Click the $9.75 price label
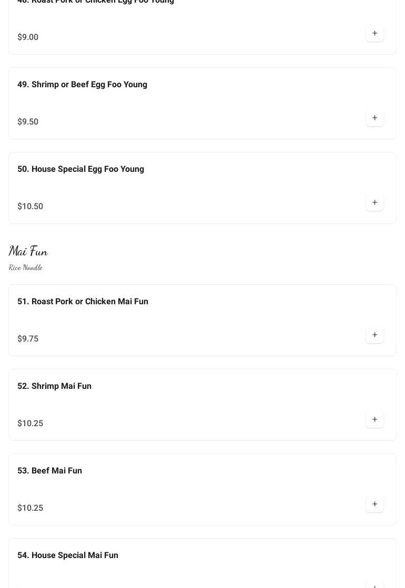405x588 pixels. click(28, 338)
